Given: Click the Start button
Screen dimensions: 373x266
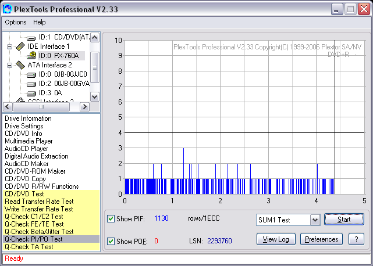Looking at the screenshot, I should (x=344, y=220).
